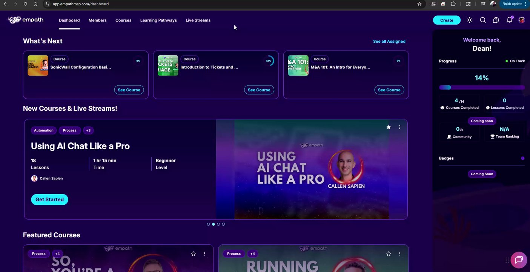Open the search magnifier icon
Screen dimensions: 530x272
click(483, 20)
